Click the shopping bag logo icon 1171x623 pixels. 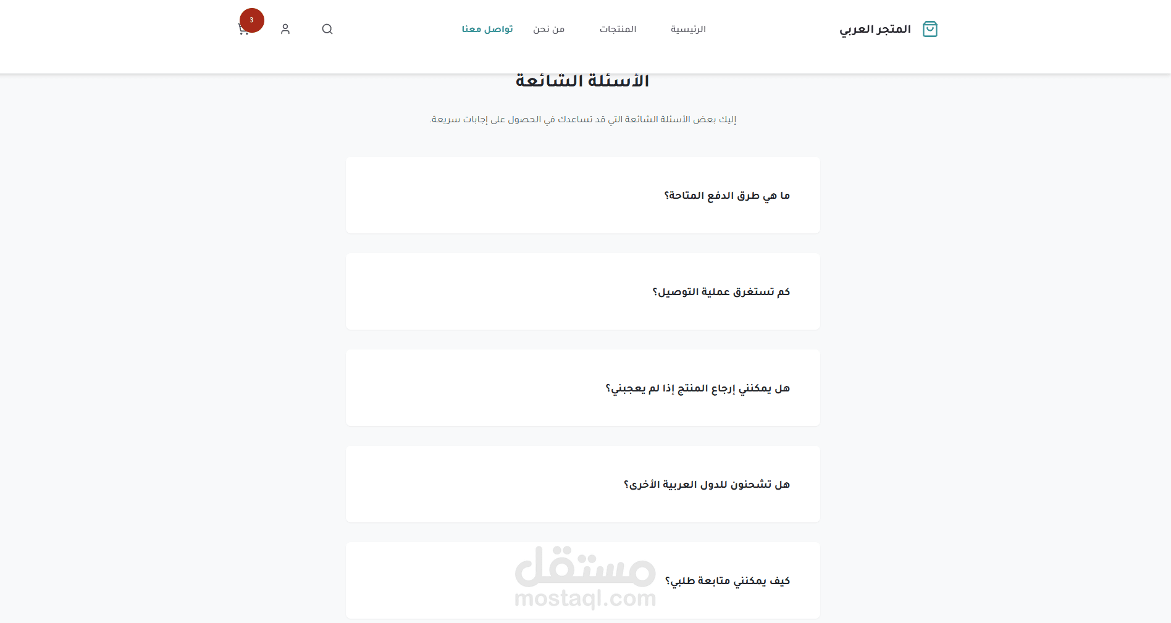coord(930,29)
